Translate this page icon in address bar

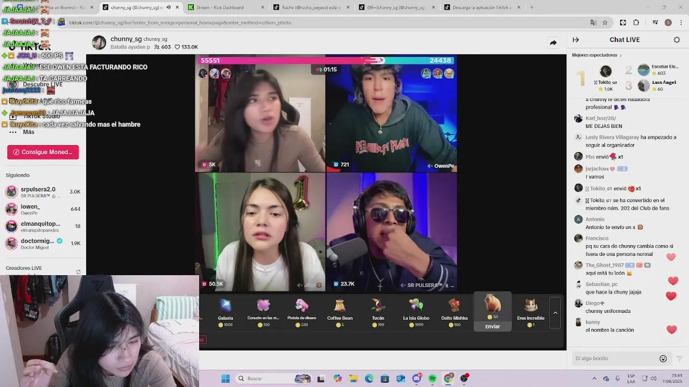593,23
